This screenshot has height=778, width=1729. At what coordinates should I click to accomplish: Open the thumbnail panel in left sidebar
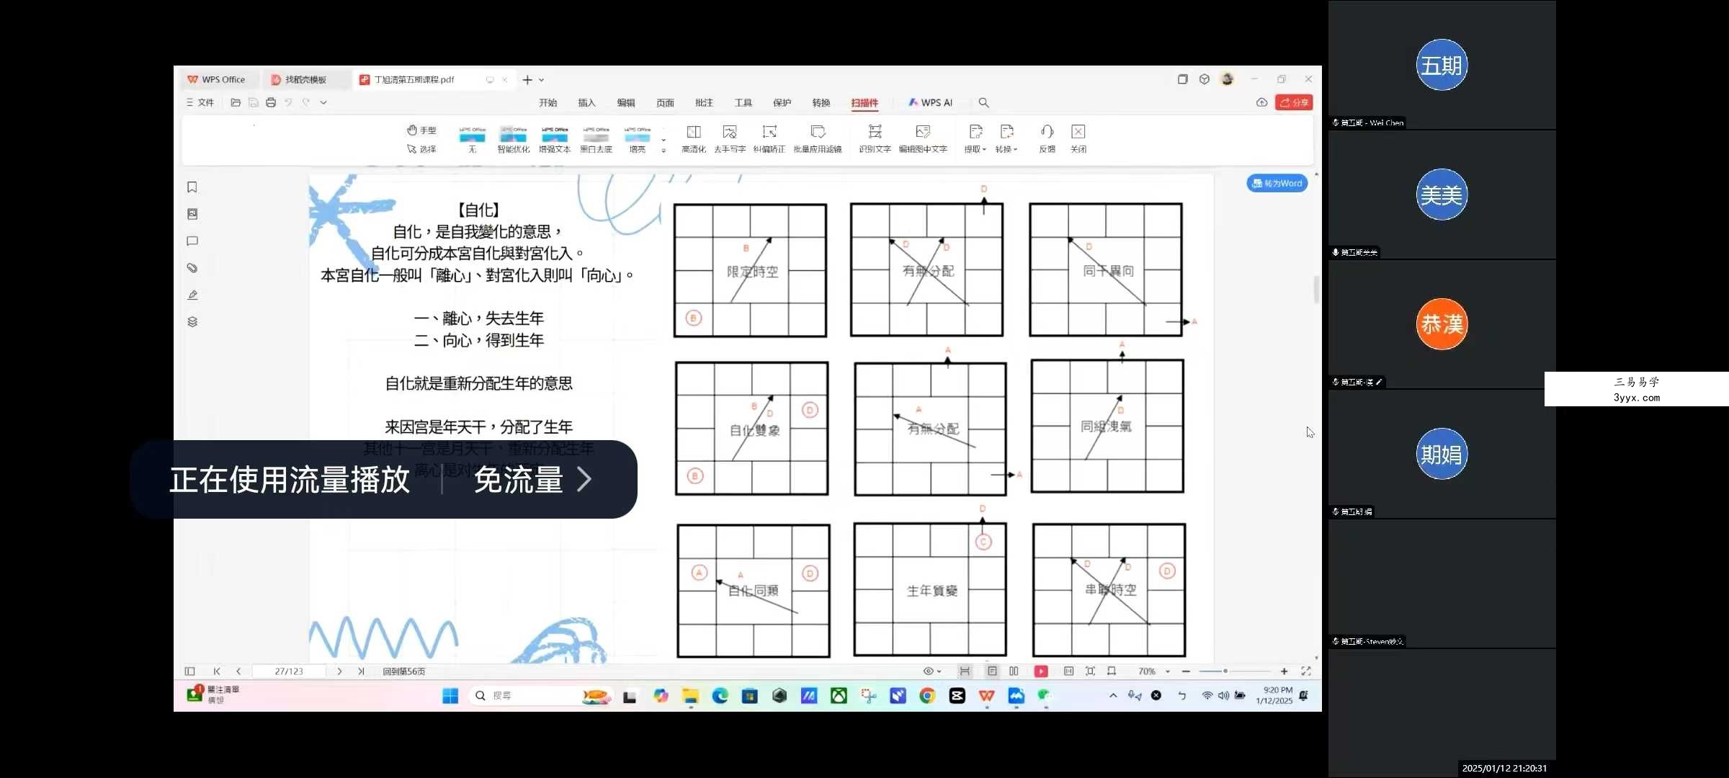tap(192, 214)
